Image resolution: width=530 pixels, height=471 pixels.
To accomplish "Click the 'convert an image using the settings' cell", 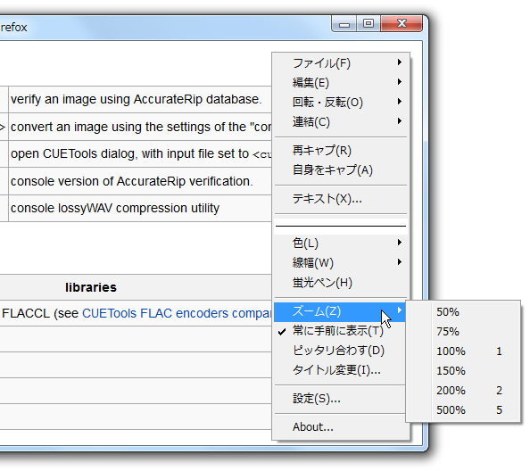I will pos(140,127).
